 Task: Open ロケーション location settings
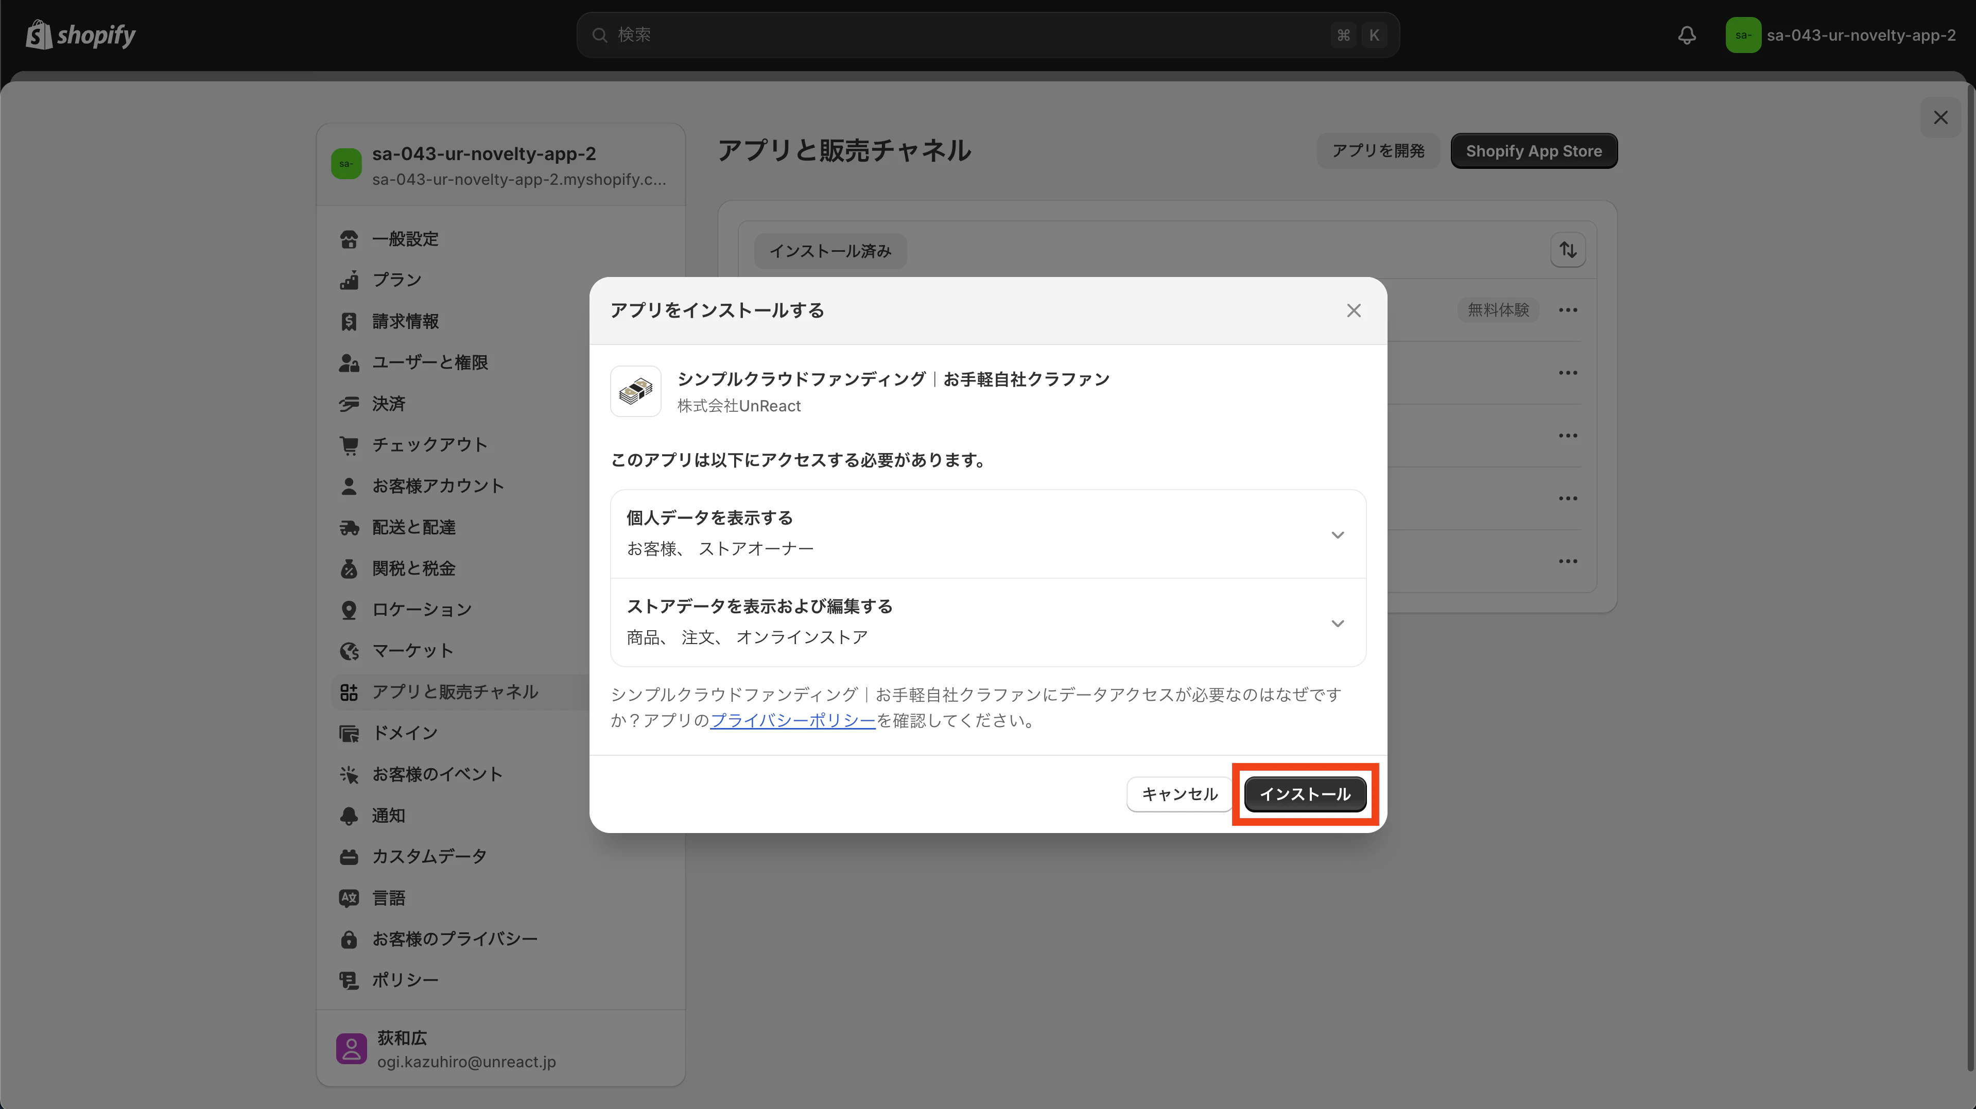point(349,609)
